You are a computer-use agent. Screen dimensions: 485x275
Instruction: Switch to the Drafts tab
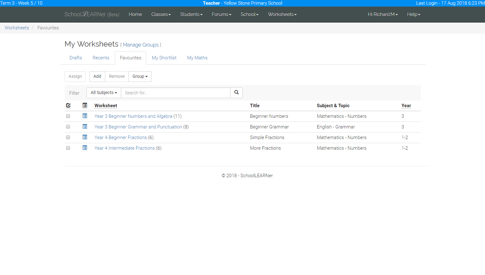[x=76, y=58]
